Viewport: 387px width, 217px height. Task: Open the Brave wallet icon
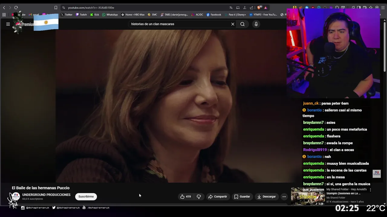tap(365, 8)
